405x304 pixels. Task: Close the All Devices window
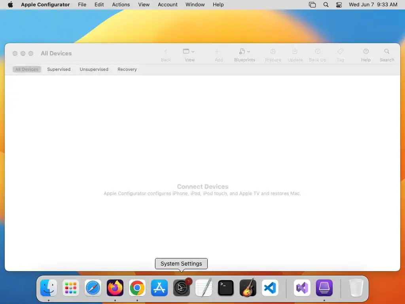(15, 53)
